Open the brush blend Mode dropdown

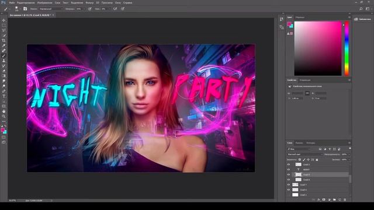[51, 9]
